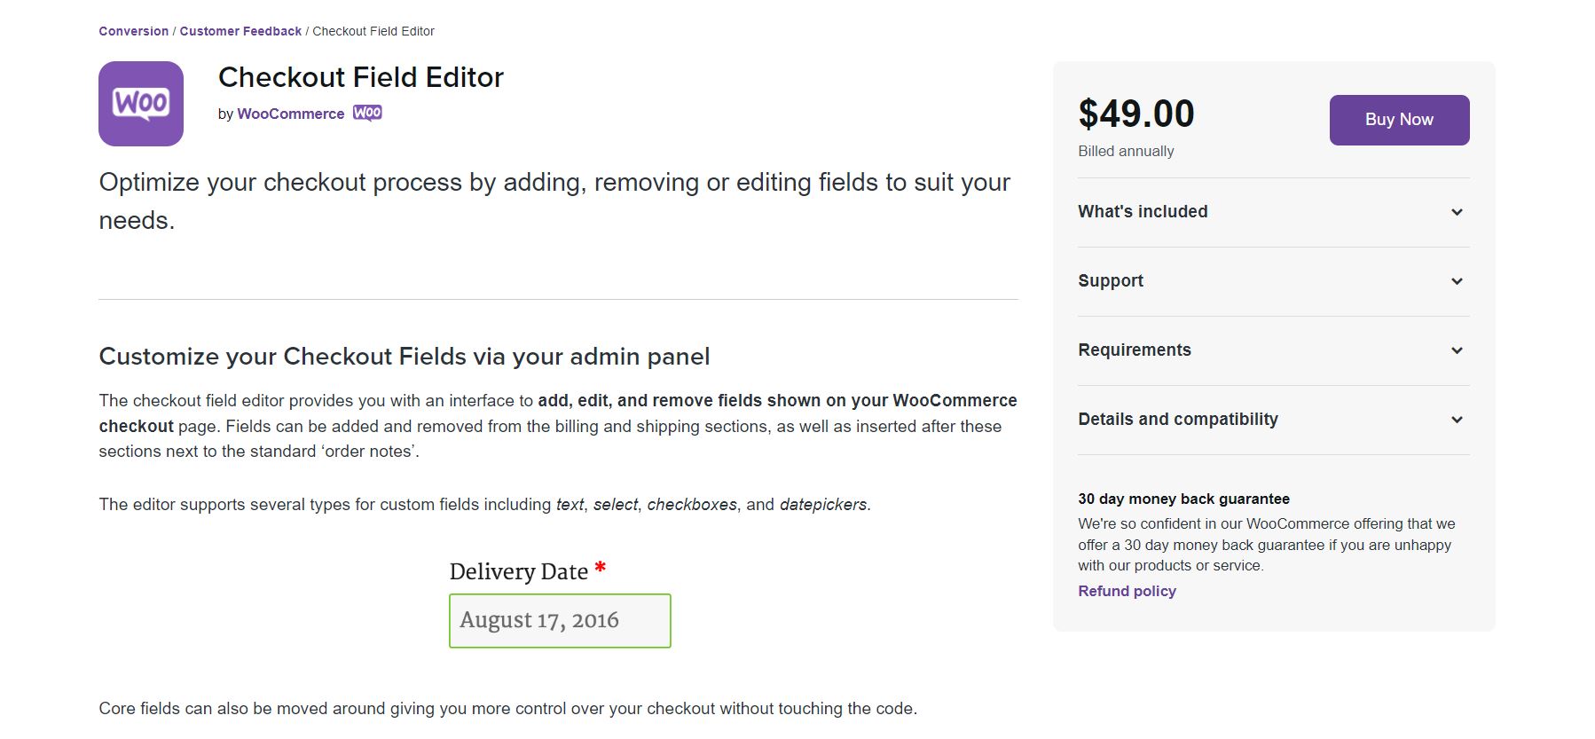Open the Refund policy link
This screenshot has height=739, width=1595.
(x=1127, y=591)
